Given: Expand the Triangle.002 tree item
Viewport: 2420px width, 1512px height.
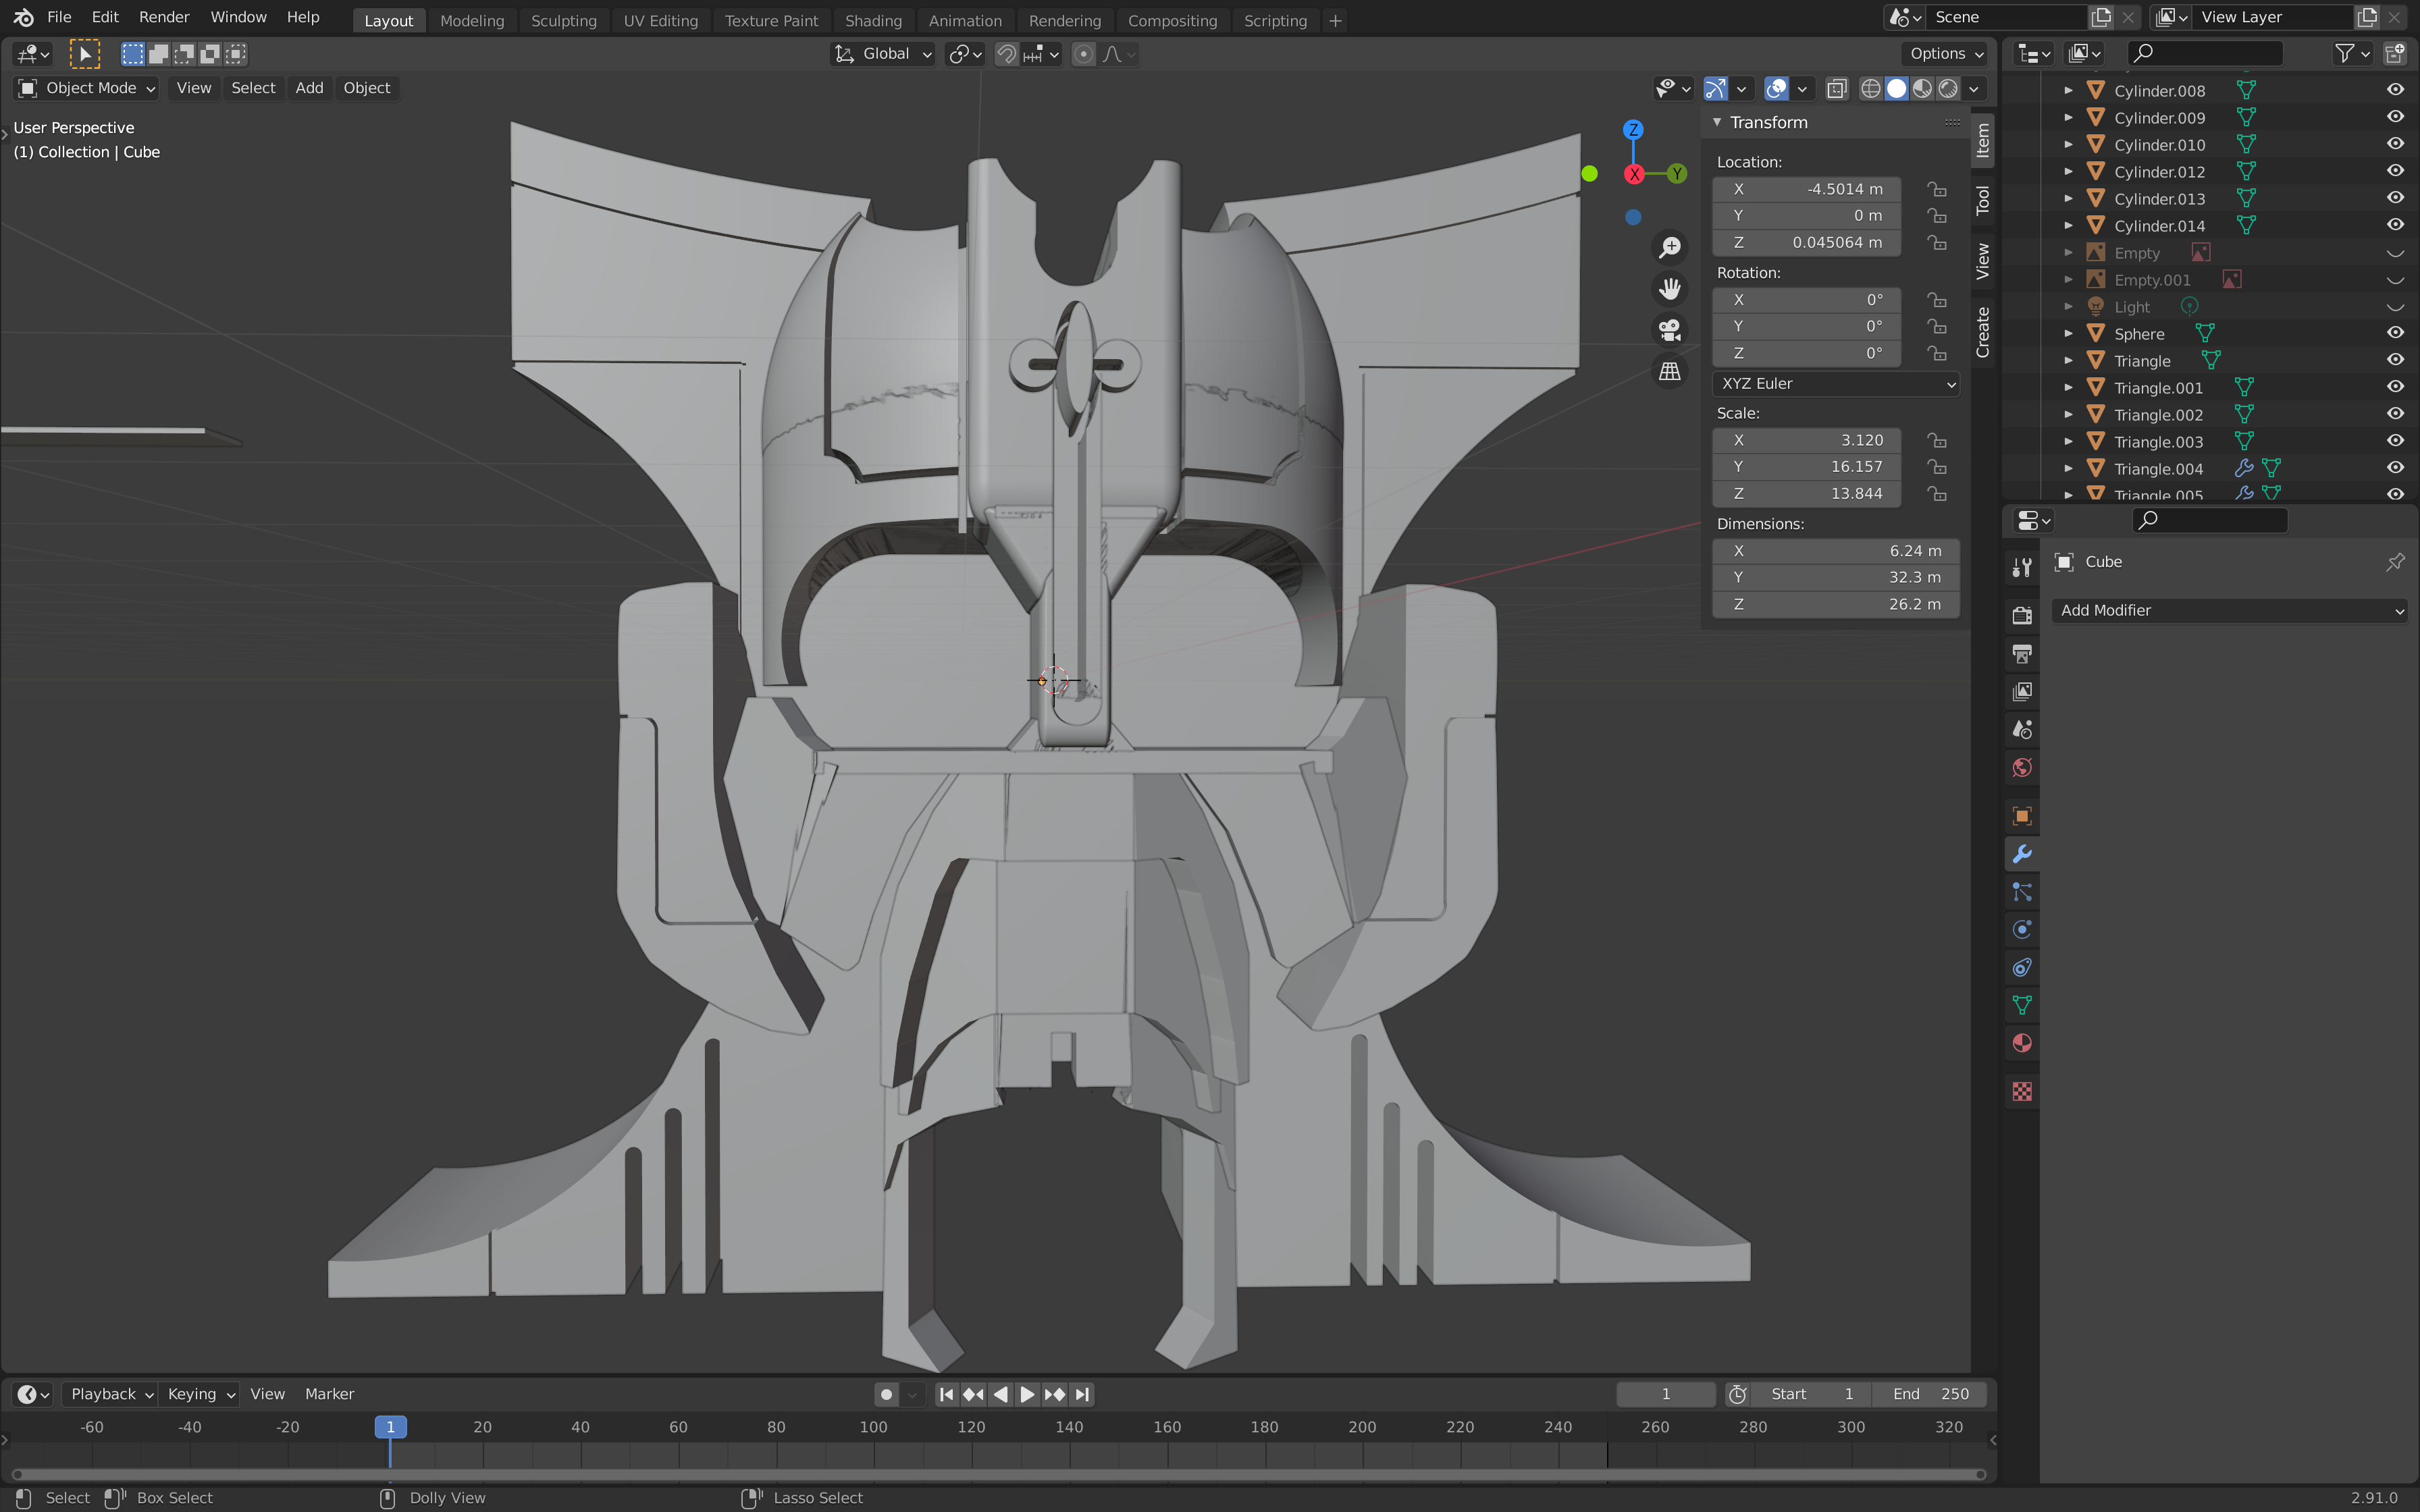Looking at the screenshot, I should coord(2068,414).
